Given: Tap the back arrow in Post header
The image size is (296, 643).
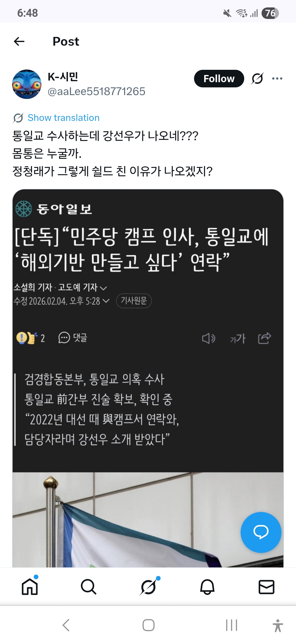Looking at the screenshot, I should (x=19, y=41).
